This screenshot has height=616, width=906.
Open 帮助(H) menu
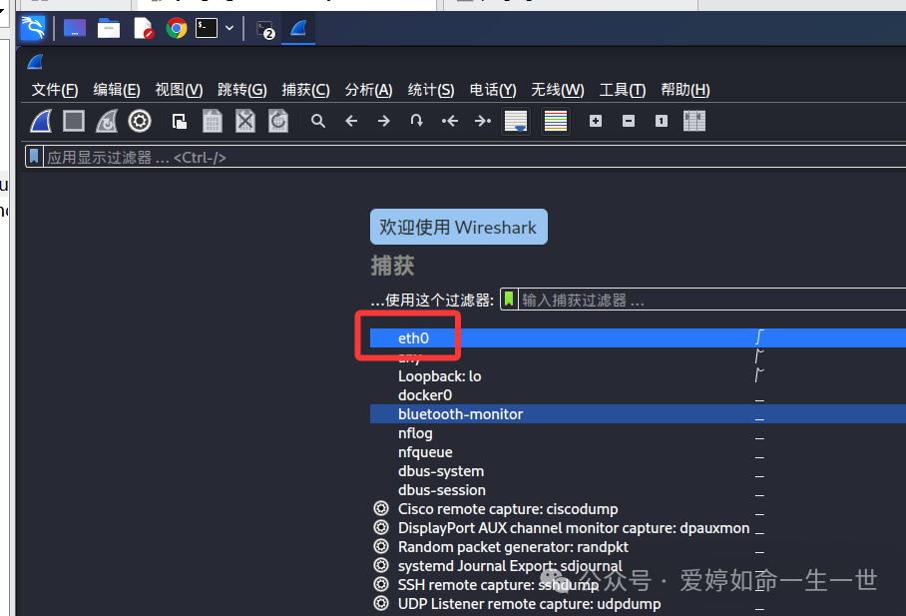(x=685, y=90)
